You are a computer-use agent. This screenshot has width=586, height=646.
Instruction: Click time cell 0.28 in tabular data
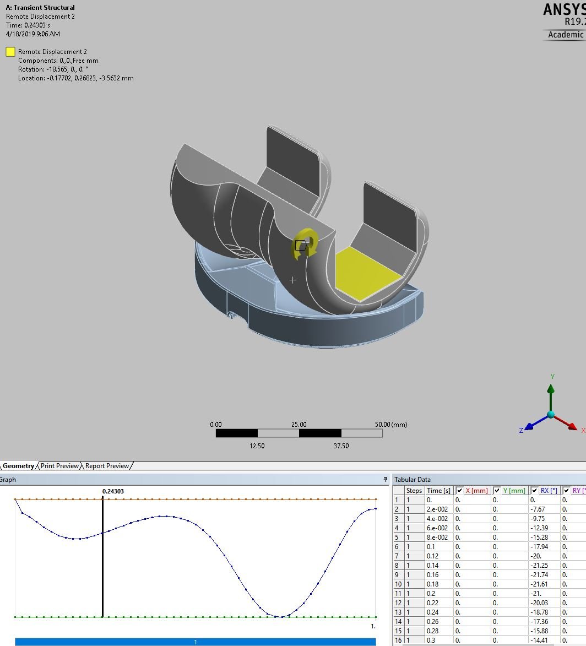(x=439, y=631)
